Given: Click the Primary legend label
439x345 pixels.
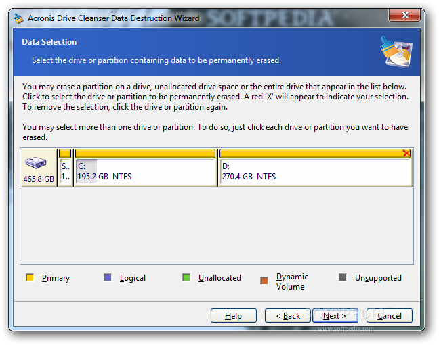Looking at the screenshot, I should (x=56, y=278).
